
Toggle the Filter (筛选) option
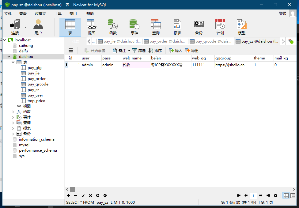tap(138, 51)
